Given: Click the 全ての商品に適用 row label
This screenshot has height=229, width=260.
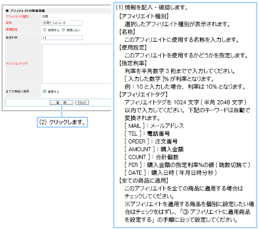Looking at the screenshot, I should (x=17, y=91).
